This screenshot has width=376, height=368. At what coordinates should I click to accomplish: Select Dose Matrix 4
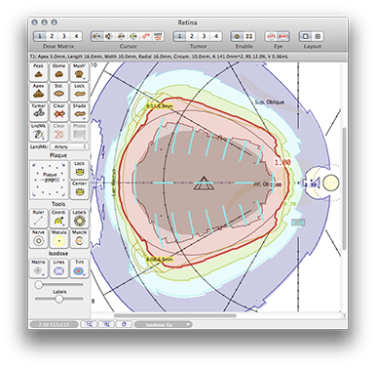[x=76, y=36]
